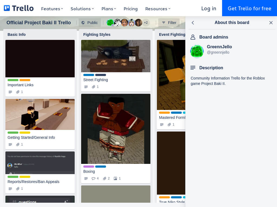Click attachment icon on Boxing card

105,178
